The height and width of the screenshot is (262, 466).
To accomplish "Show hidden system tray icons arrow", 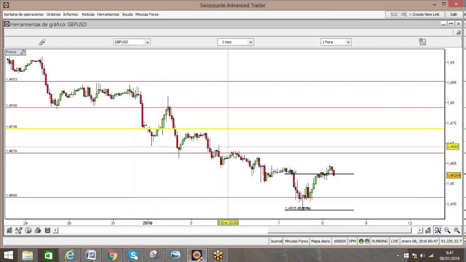I will pyautogui.click(x=398, y=255).
